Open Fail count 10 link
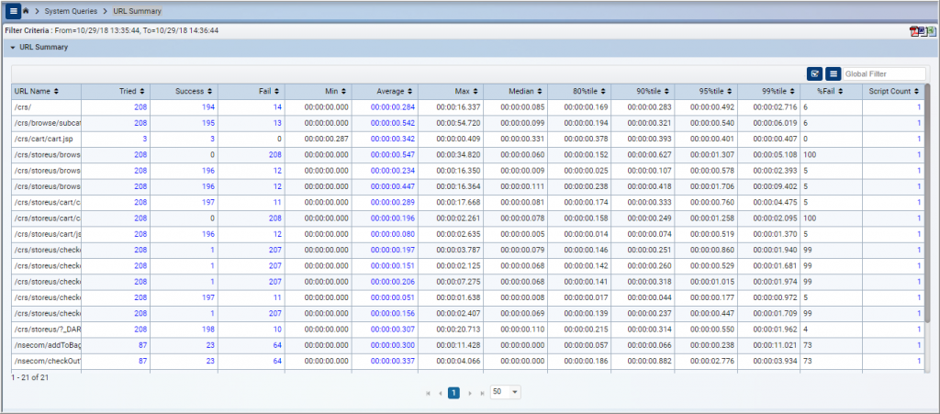940x414 pixels. coord(277,330)
